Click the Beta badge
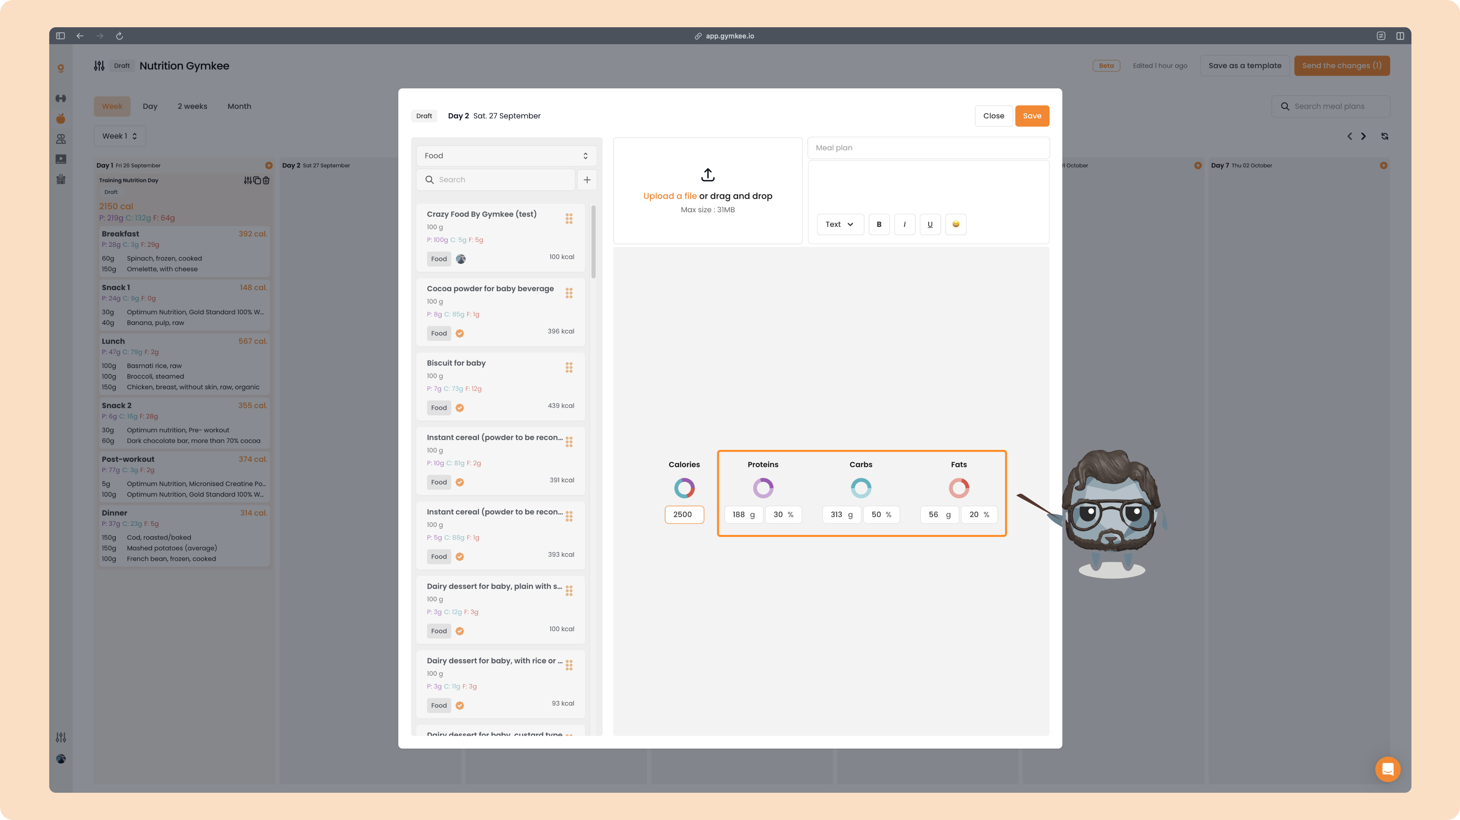Viewport: 1460px width, 820px height. pyautogui.click(x=1106, y=66)
